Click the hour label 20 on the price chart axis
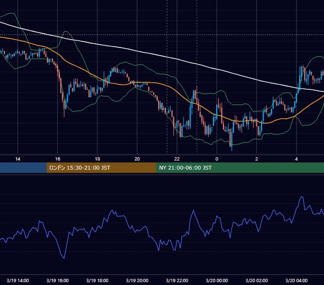 point(137,159)
